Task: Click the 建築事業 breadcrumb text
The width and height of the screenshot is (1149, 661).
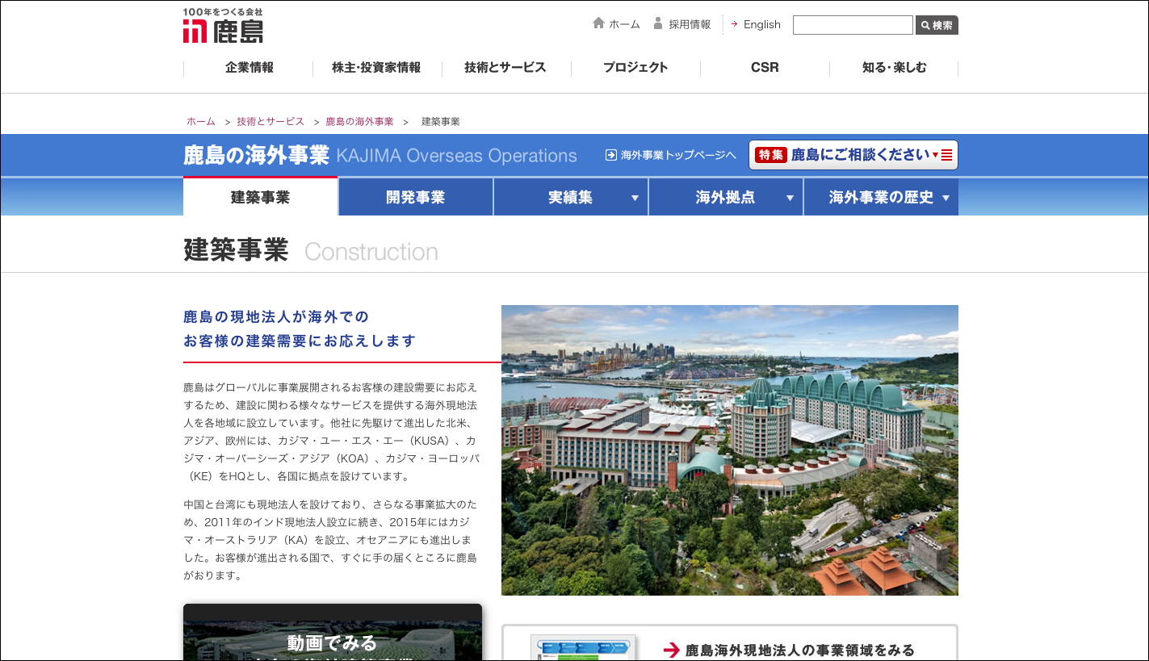Action: point(441,122)
